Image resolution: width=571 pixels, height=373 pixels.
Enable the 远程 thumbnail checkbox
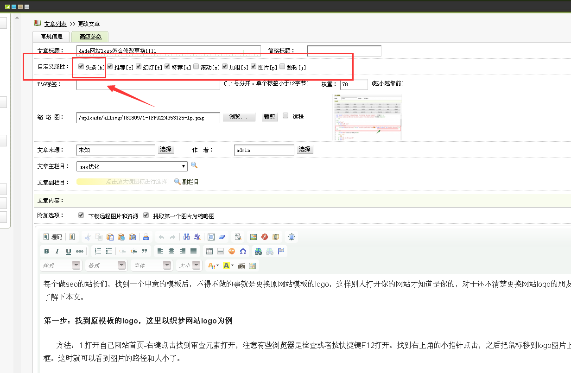coord(285,115)
